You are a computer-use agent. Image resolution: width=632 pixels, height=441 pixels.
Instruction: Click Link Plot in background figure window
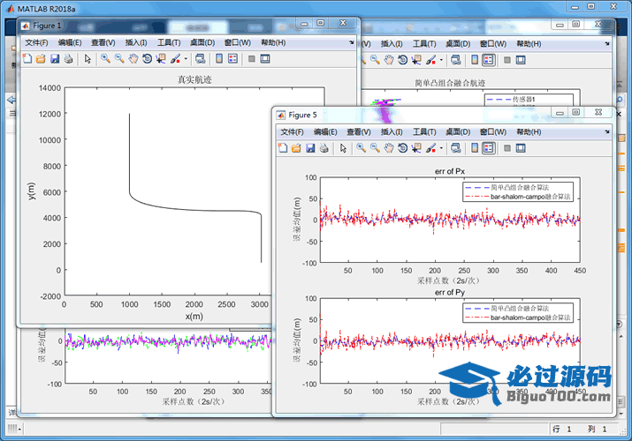point(456,60)
